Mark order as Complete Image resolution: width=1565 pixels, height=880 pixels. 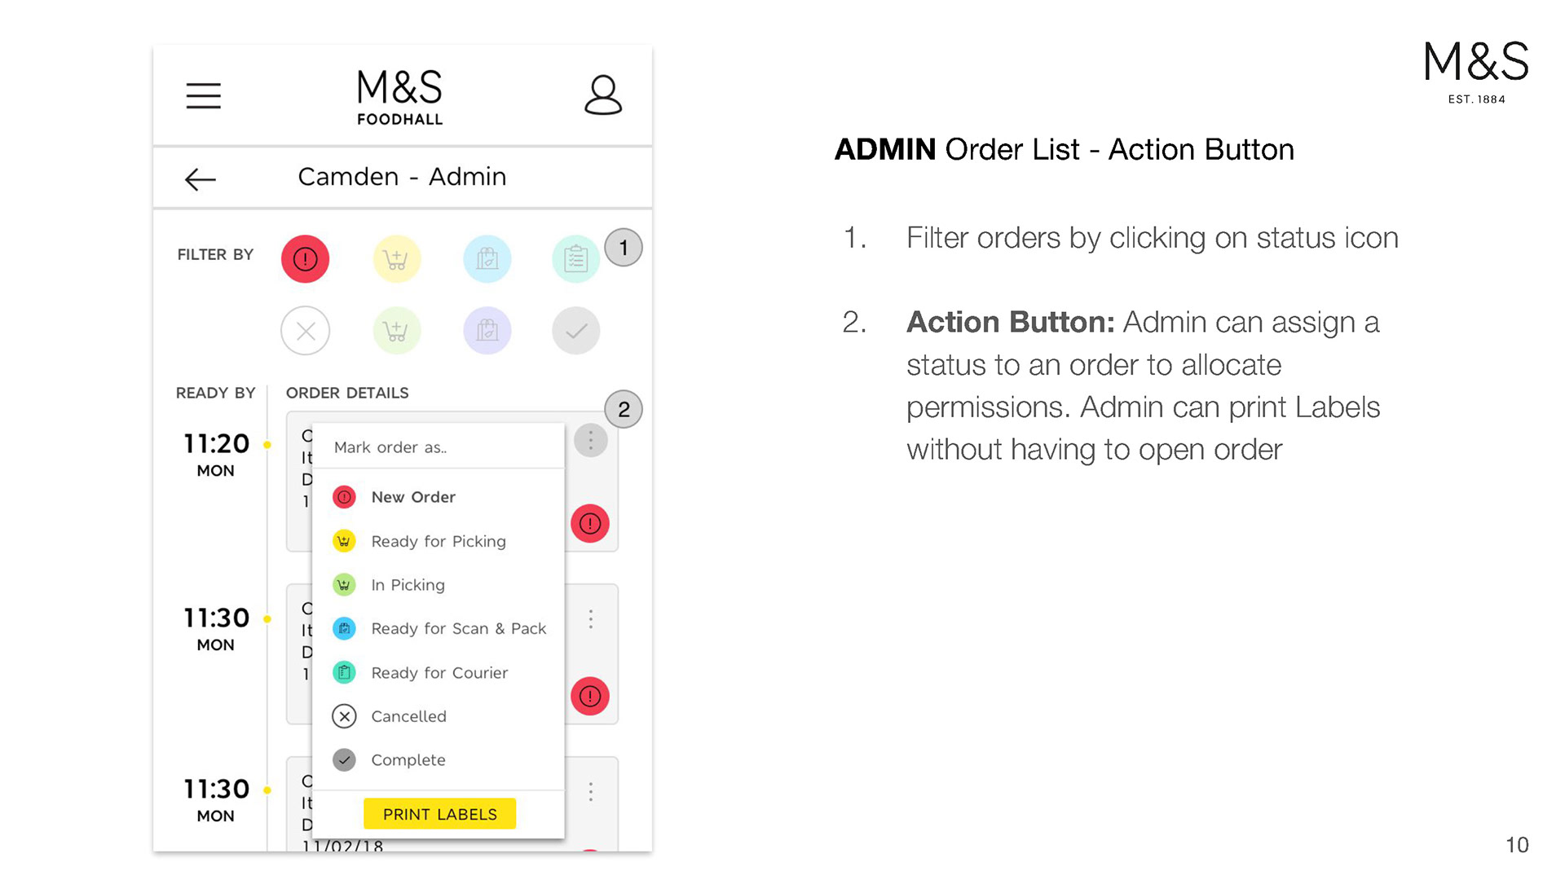[x=439, y=760]
